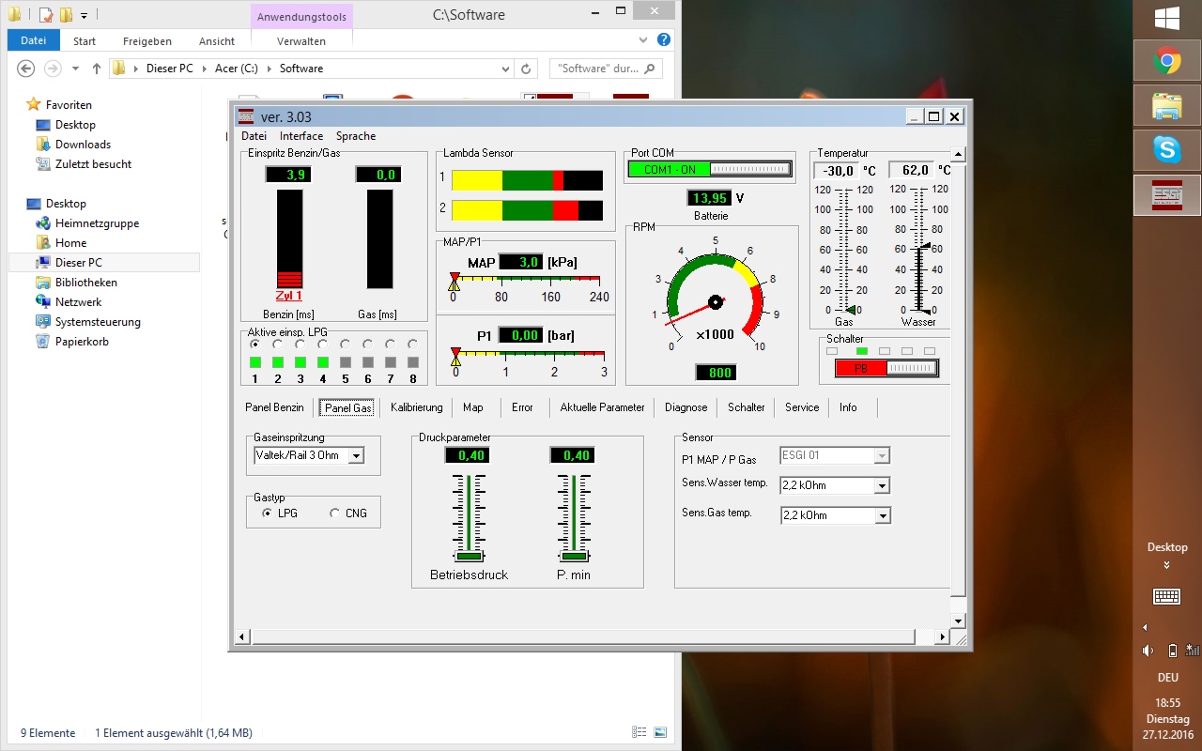Select radio button above cylinder 8
Image resolution: width=1202 pixels, height=751 pixels.
coord(412,345)
